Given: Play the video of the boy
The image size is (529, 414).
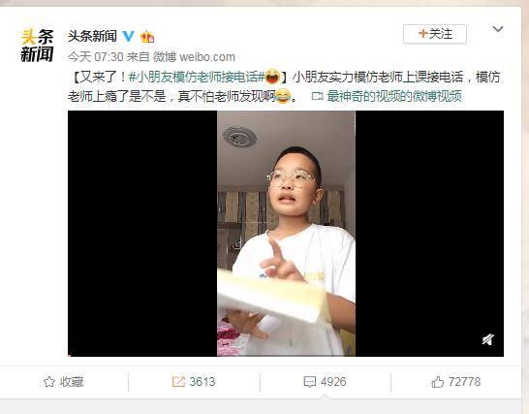Looking at the screenshot, I should click(x=286, y=234).
